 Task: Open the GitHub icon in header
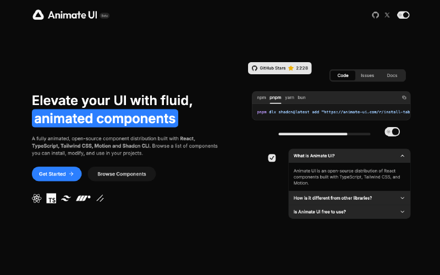pos(376,15)
